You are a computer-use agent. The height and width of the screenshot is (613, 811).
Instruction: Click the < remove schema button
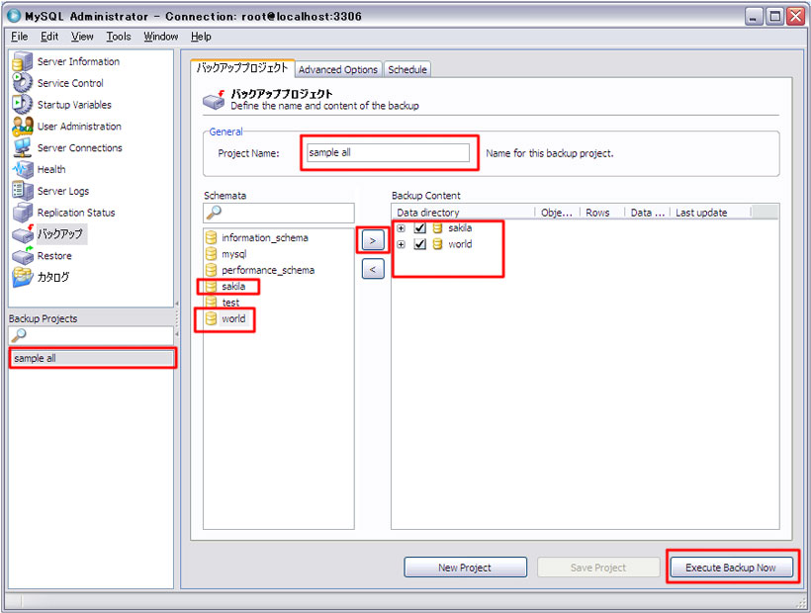(x=373, y=269)
